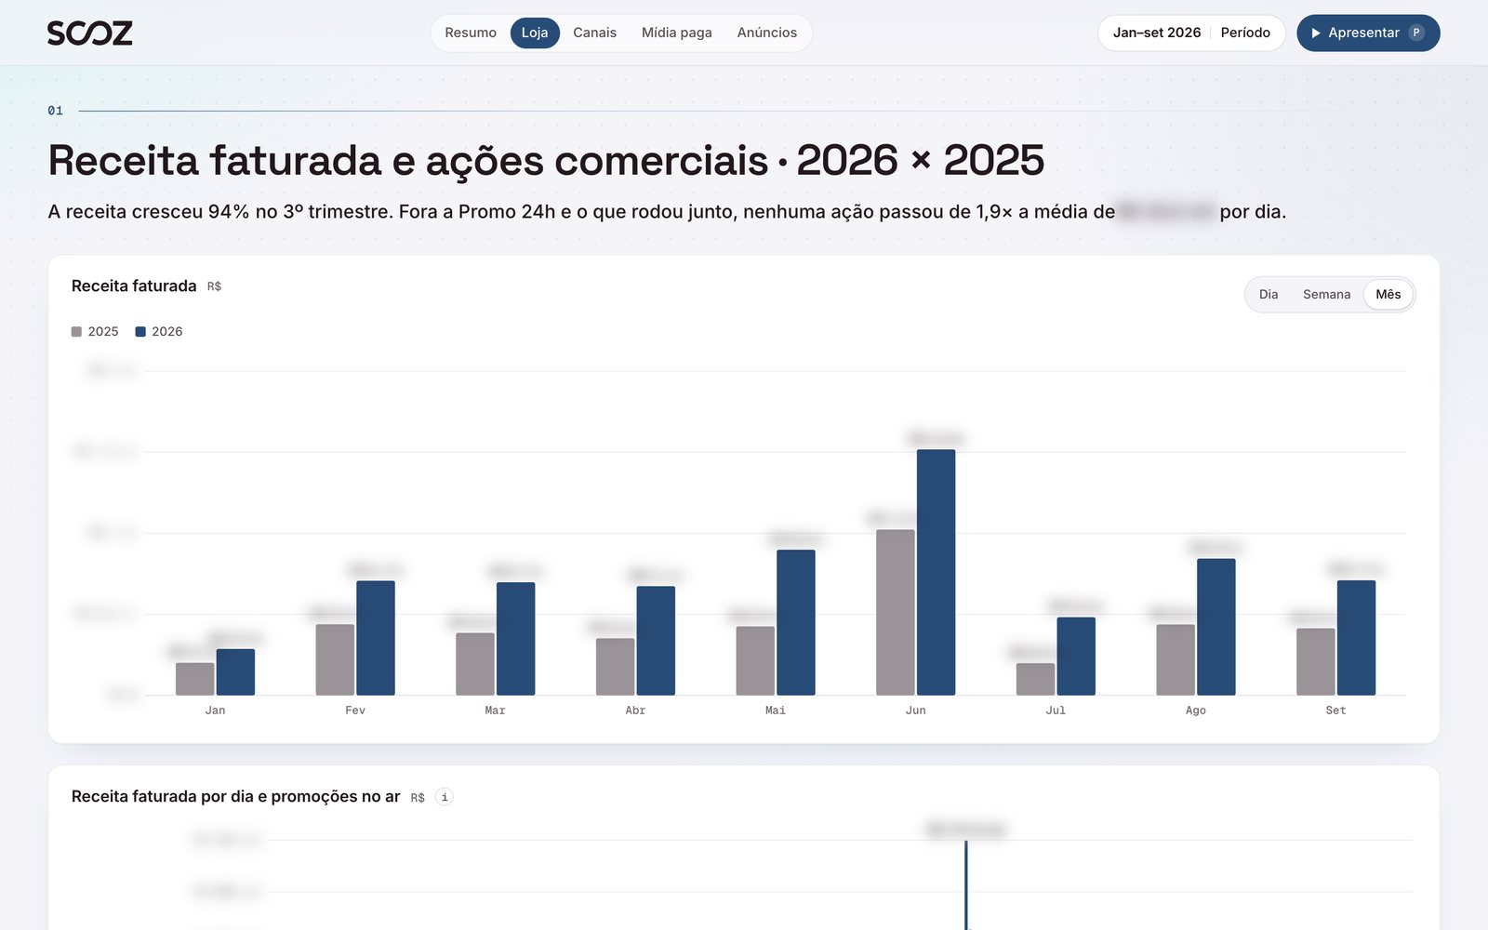The image size is (1488, 930).
Task: Select Mês chart granularity
Action: [1388, 295]
